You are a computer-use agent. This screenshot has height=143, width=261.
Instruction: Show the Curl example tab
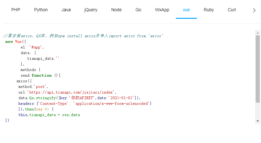pyautogui.click(x=232, y=10)
